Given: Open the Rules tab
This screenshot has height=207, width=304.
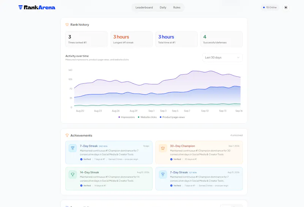Looking at the screenshot, I should [177, 7].
